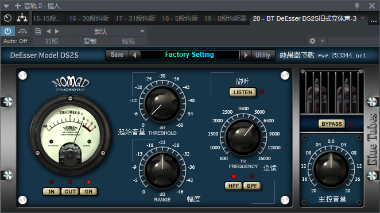380x213 pixels.
Task: Click the automation curve icon
Action: 22,31
